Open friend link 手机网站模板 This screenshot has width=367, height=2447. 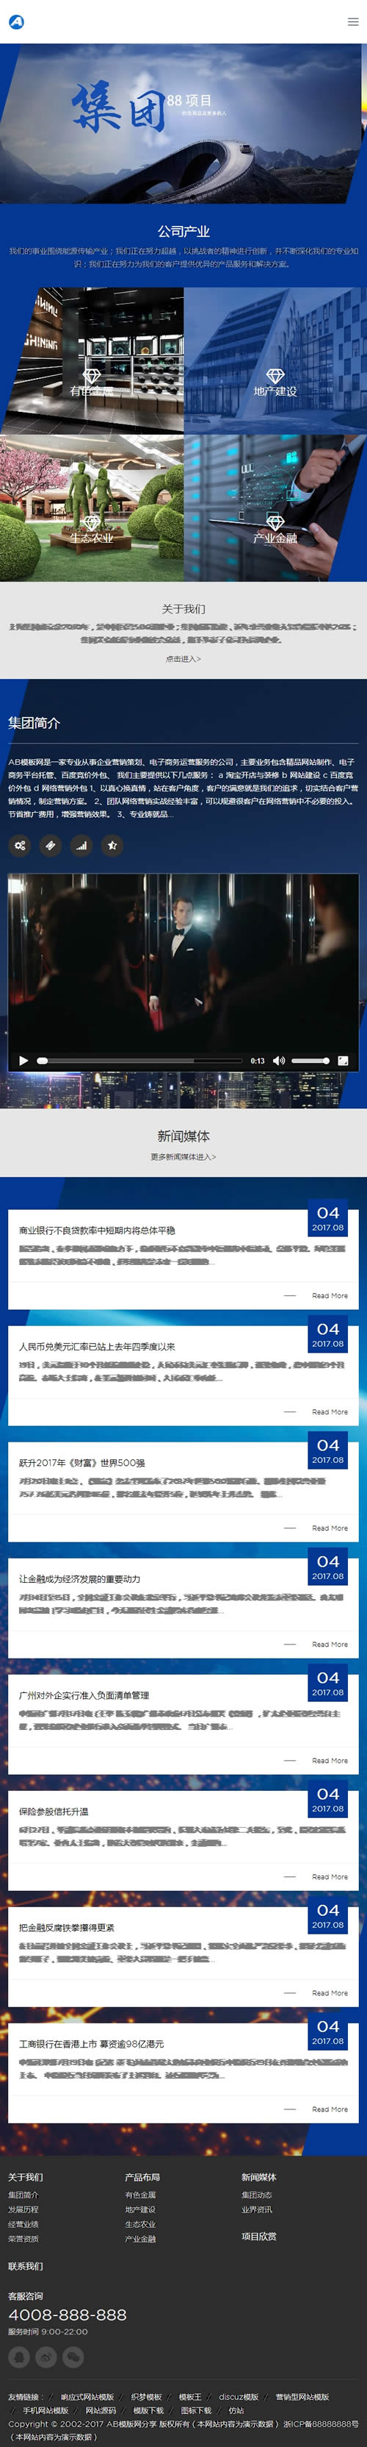[x=46, y=2410]
